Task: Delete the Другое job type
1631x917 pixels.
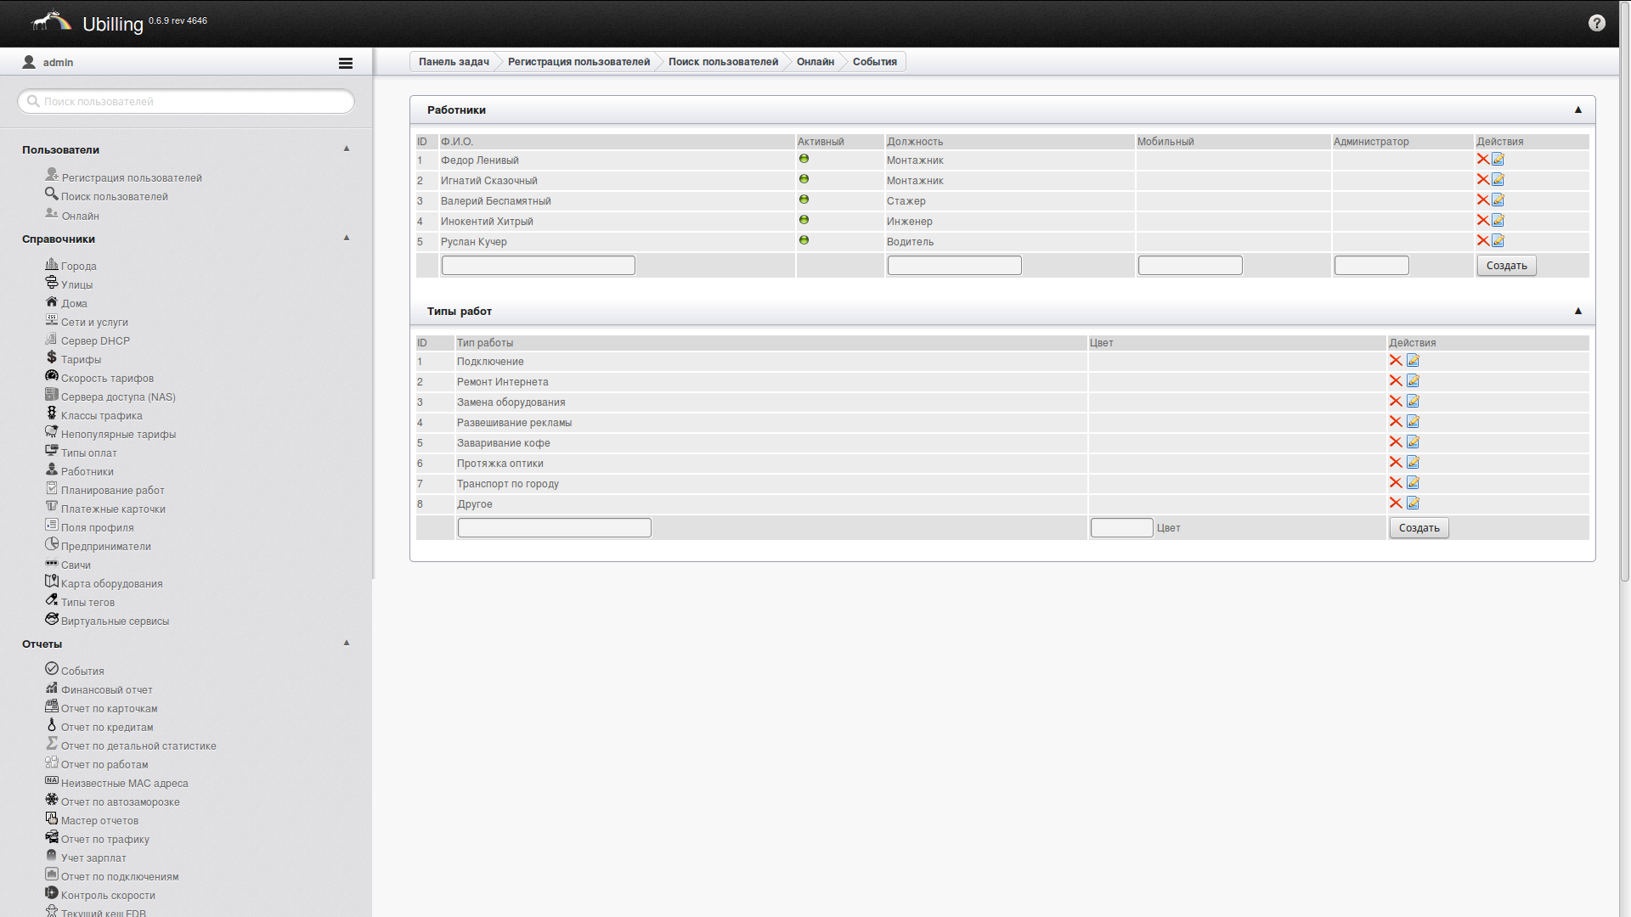Action: coord(1395,504)
